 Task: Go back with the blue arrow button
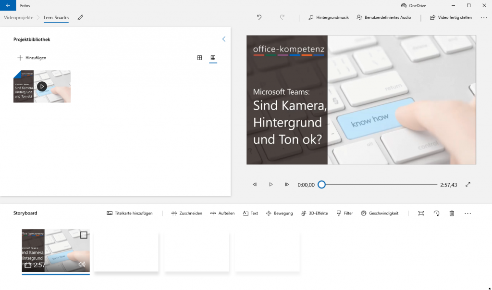click(8, 5)
